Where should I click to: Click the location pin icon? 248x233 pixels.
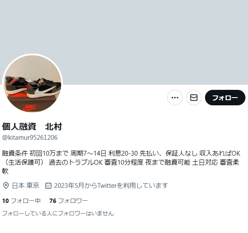(6, 186)
